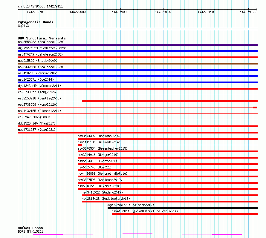Click the blue dgv7527n223 variant bar
This screenshot has height=238, width=266.
[137, 51]
